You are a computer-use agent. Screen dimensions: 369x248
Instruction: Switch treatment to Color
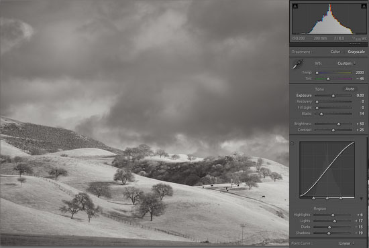click(x=335, y=51)
